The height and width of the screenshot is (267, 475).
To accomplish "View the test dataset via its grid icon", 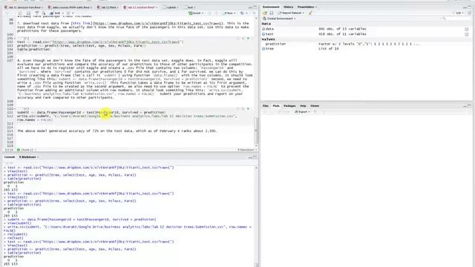I will (467, 34).
